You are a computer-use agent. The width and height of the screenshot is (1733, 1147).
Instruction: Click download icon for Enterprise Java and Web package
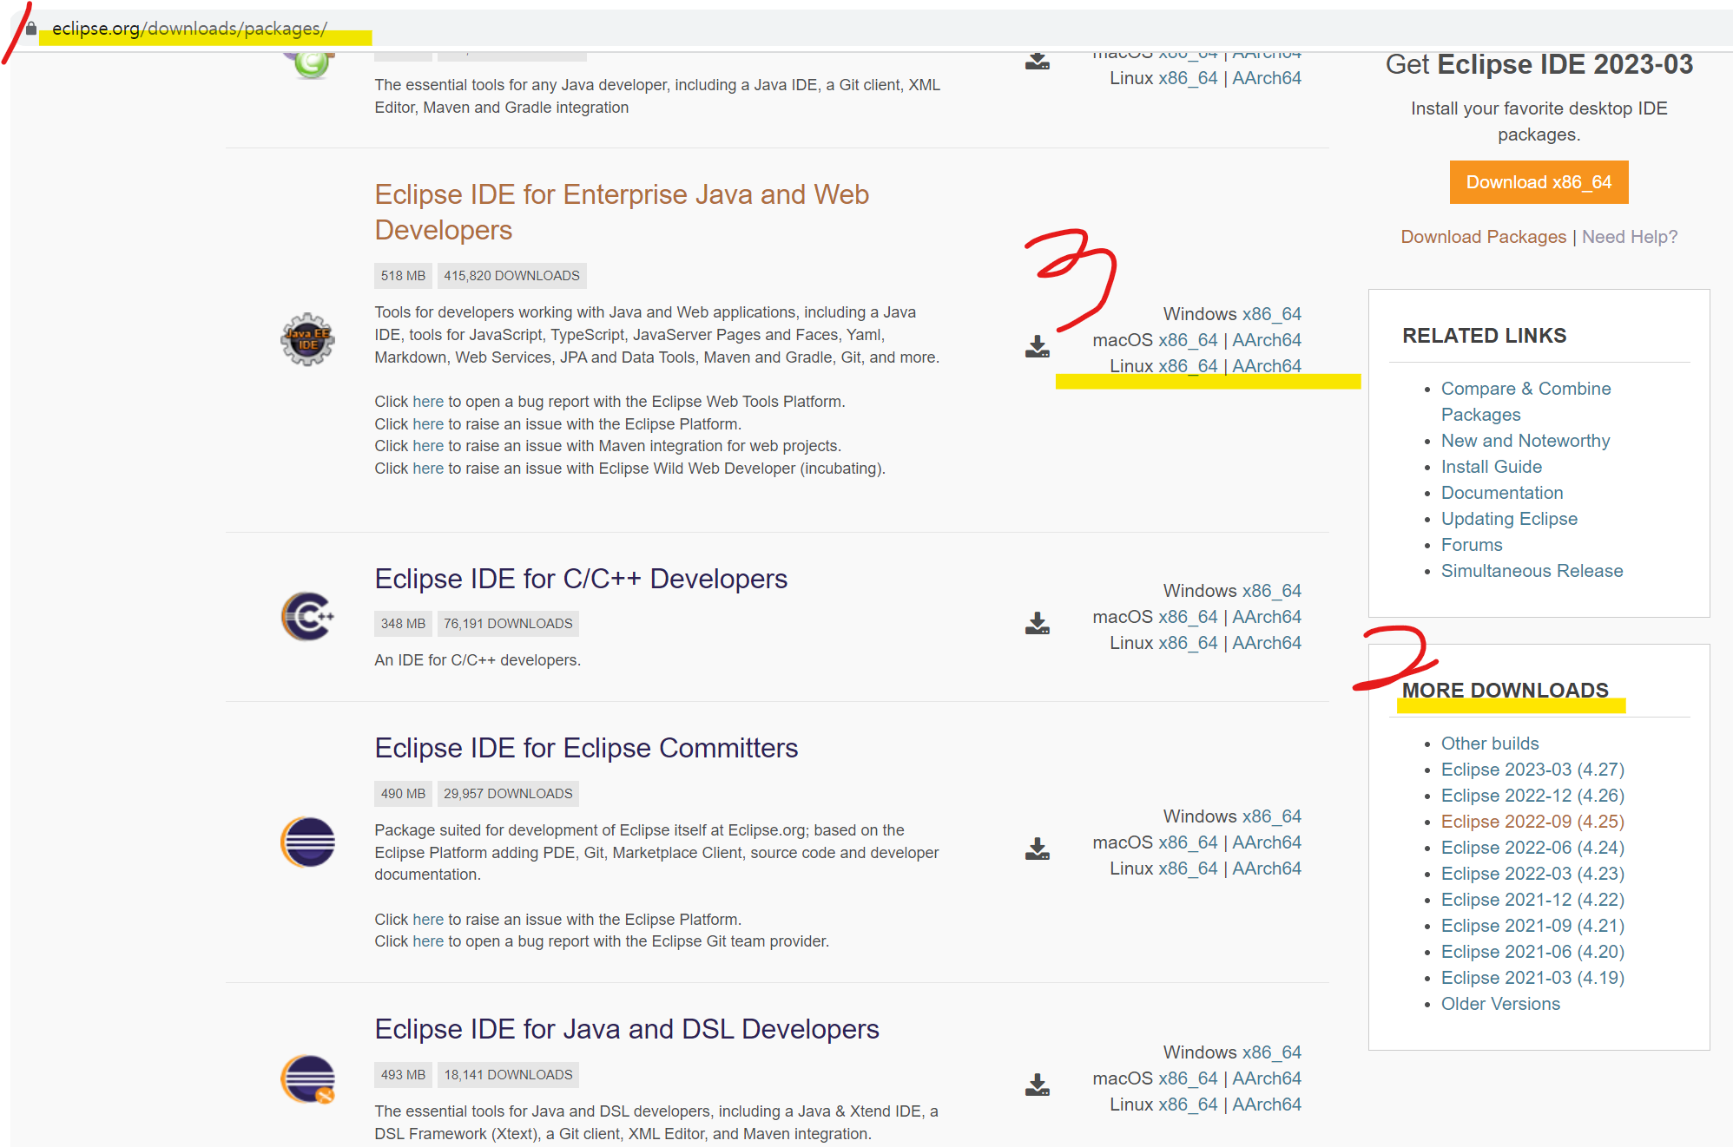pyautogui.click(x=1038, y=347)
